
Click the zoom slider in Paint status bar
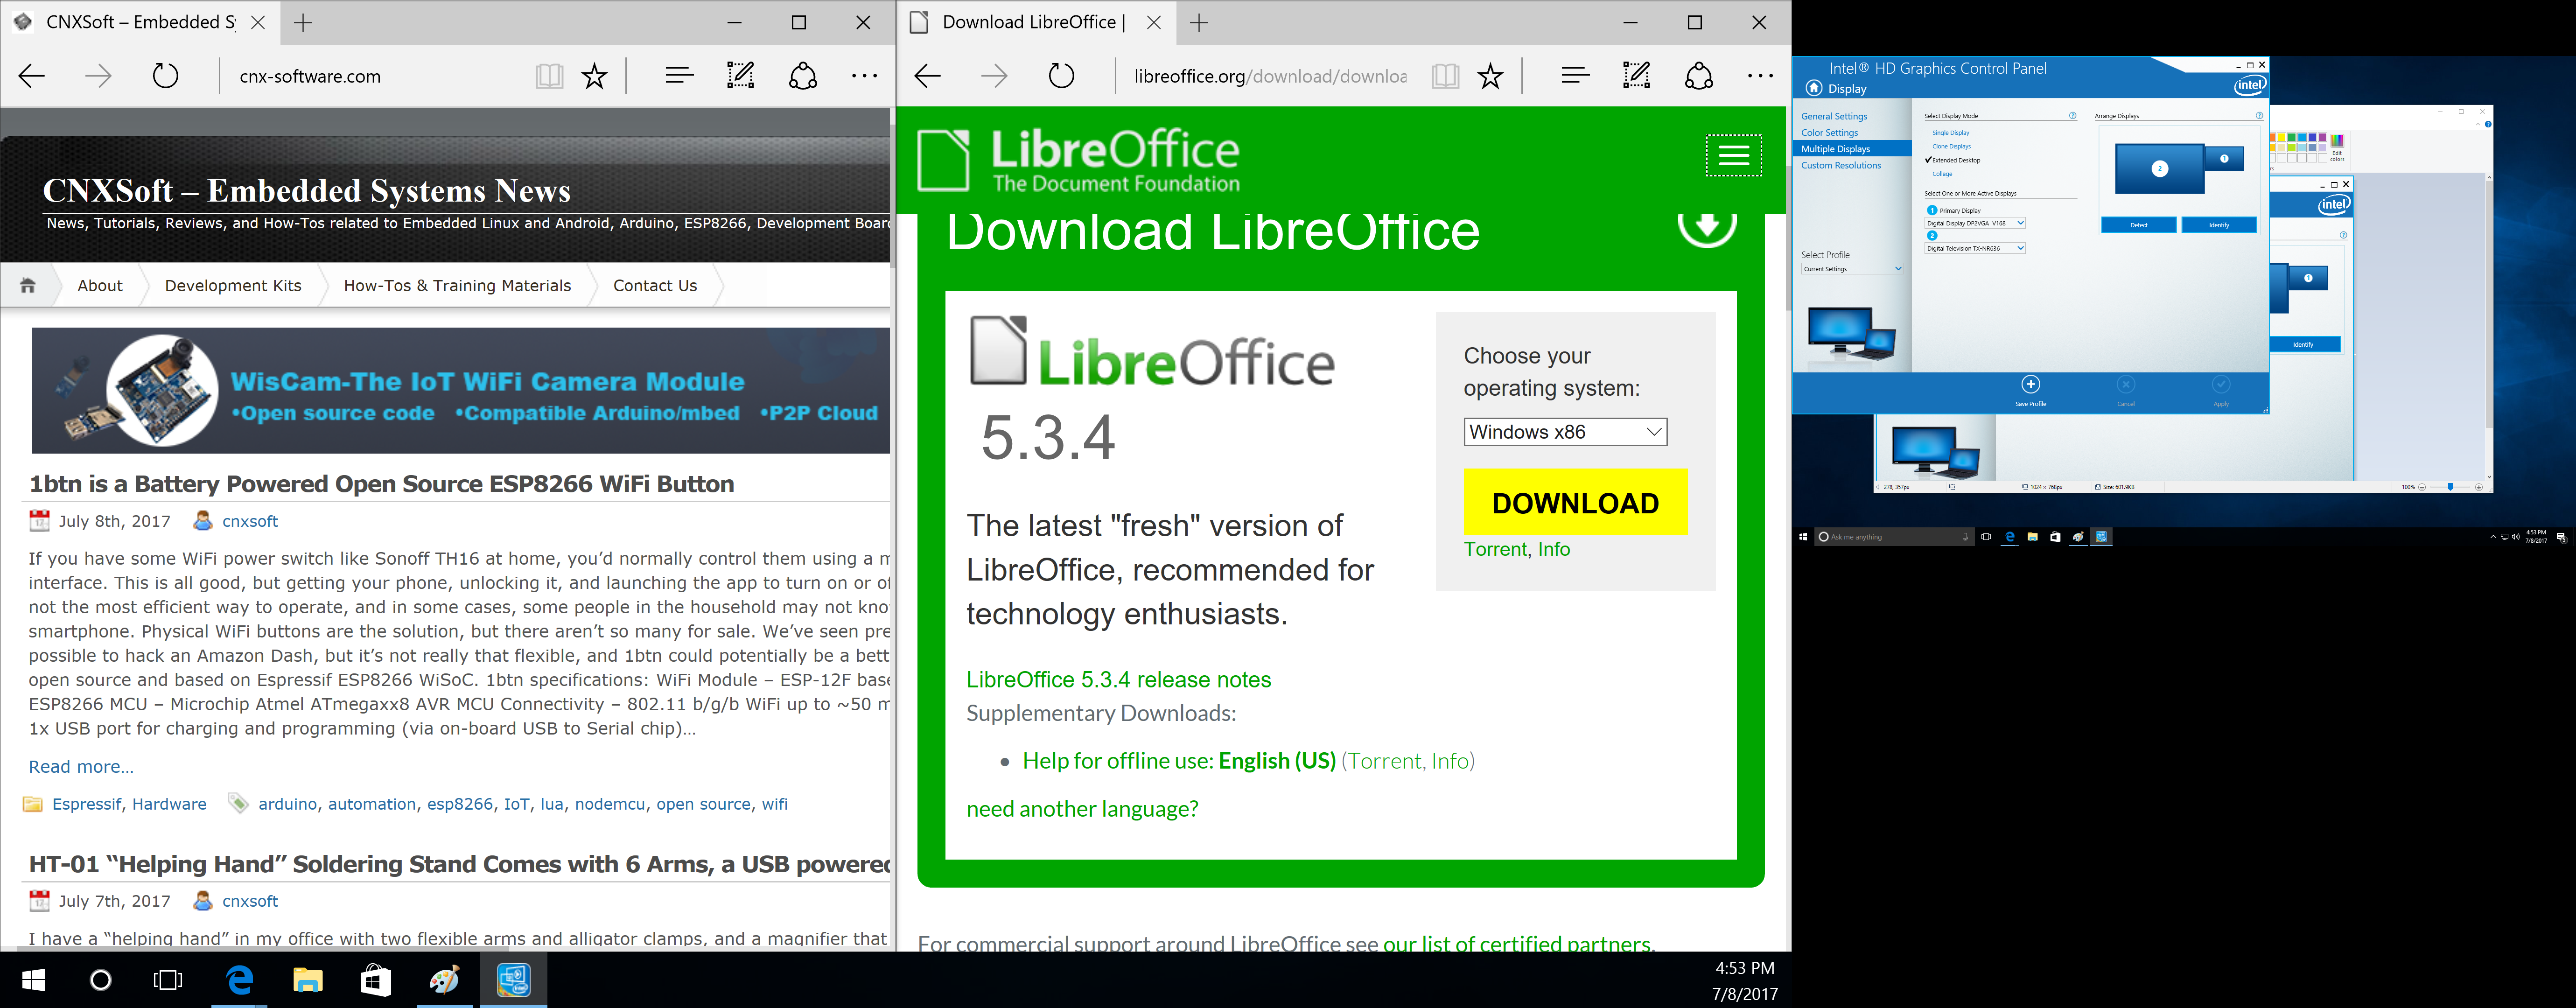(2449, 487)
